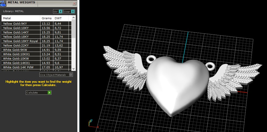Sort by the Metal column header

coord(21,18)
